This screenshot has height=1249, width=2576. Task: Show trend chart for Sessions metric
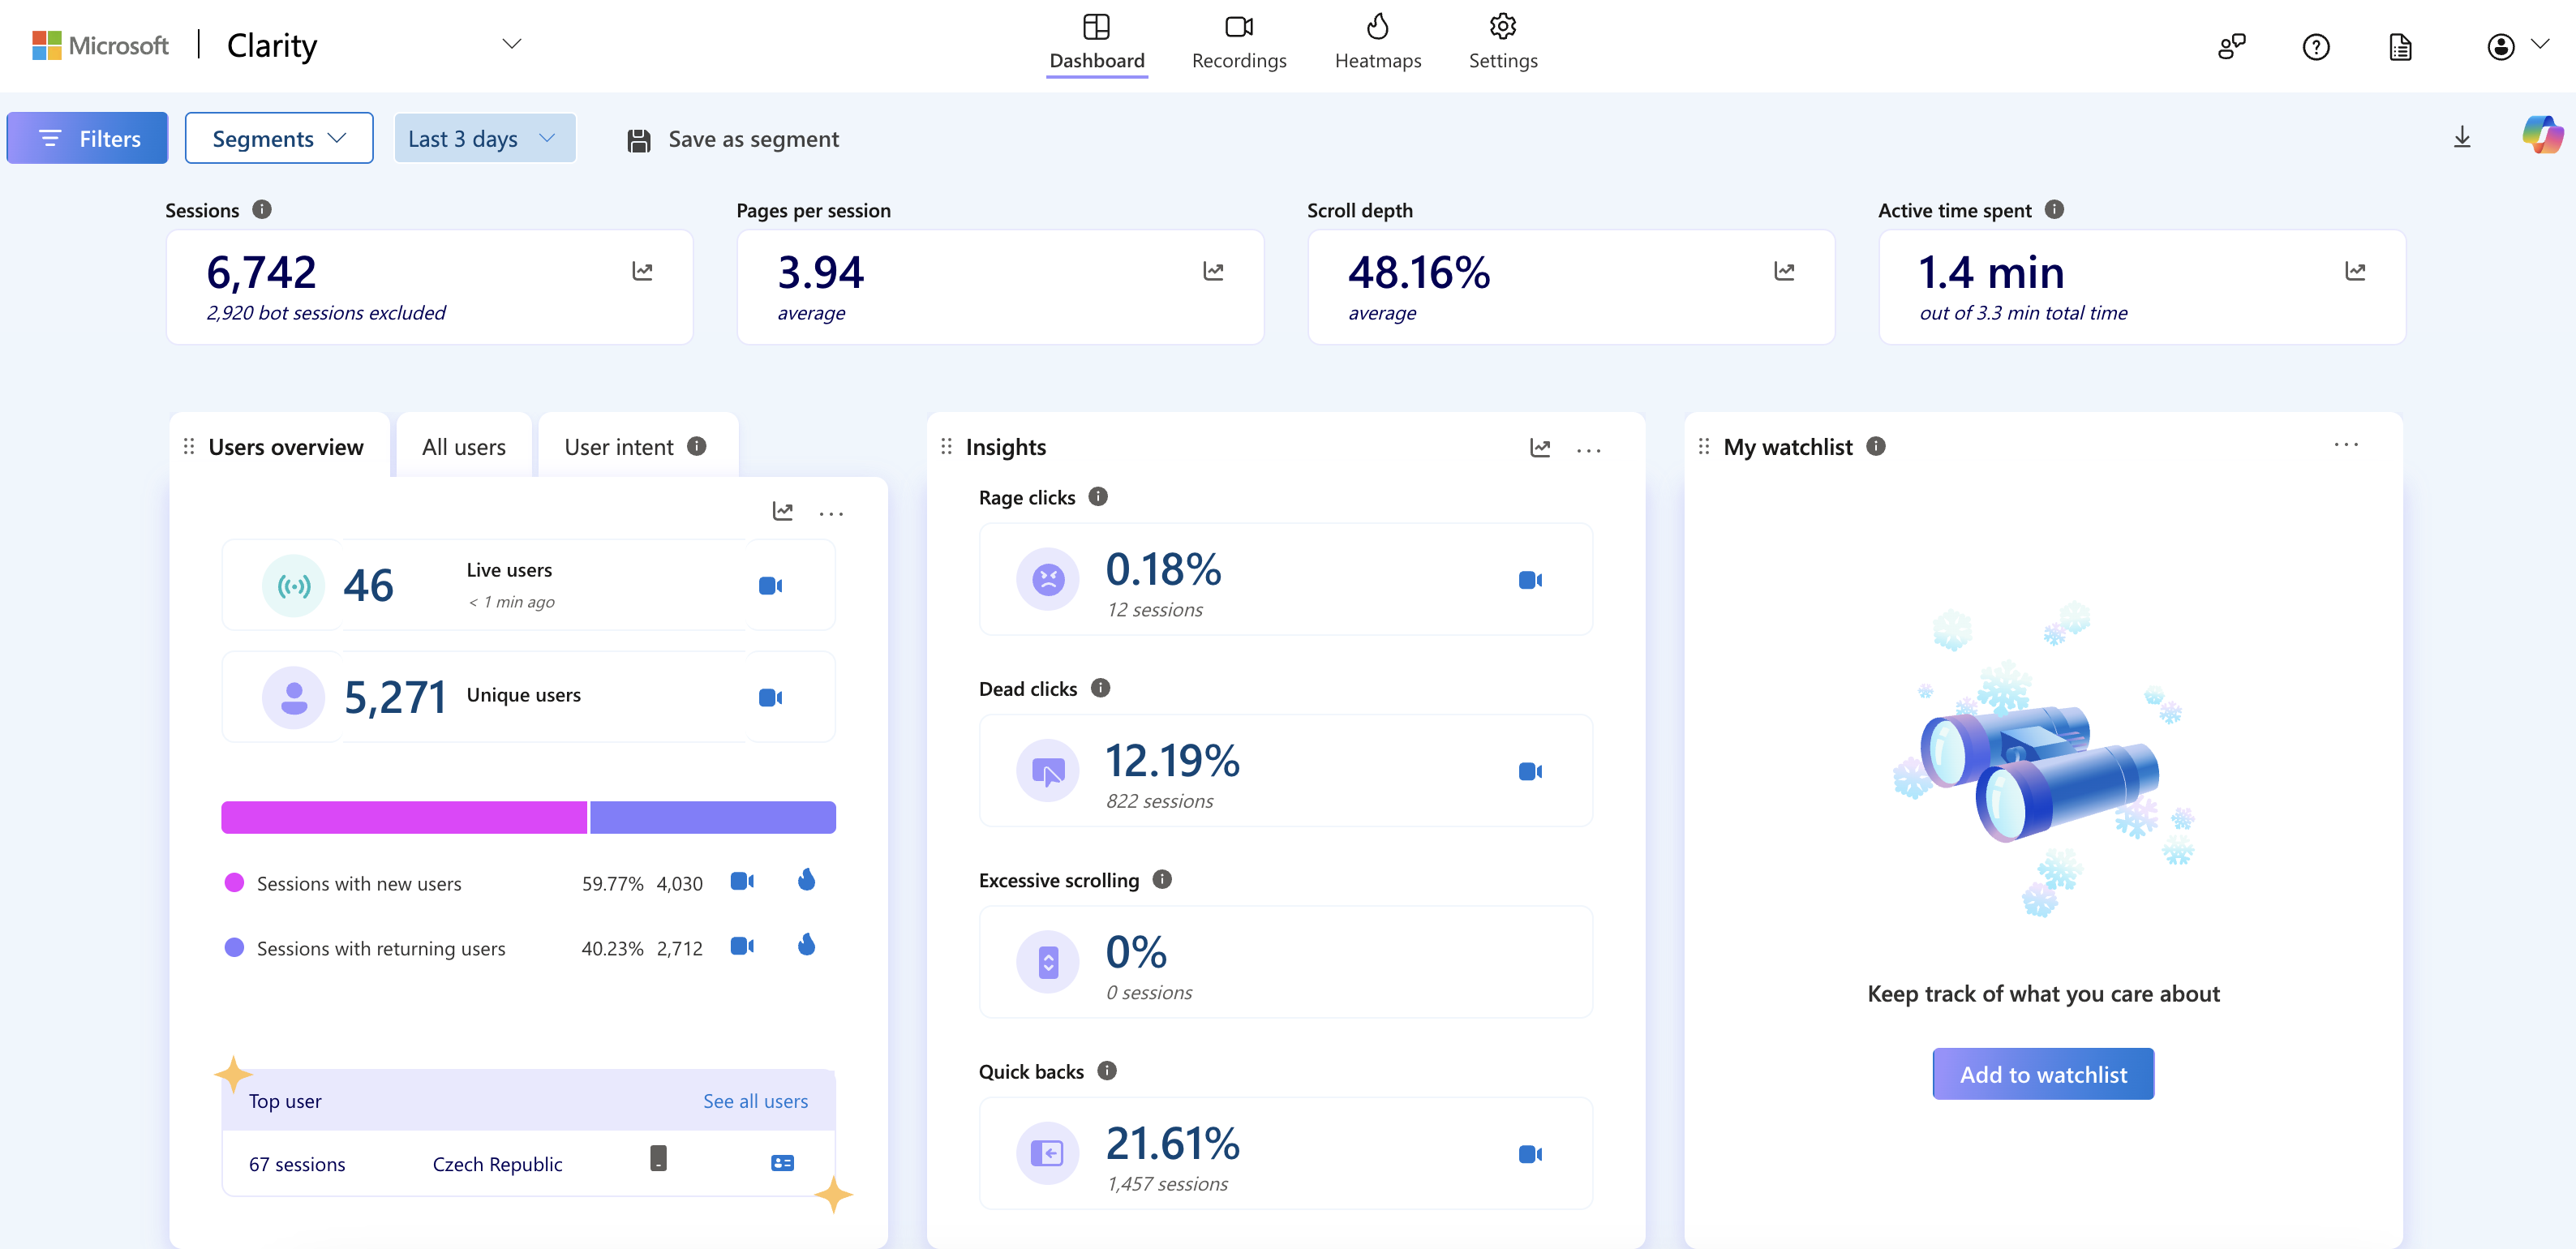click(642, 271)
